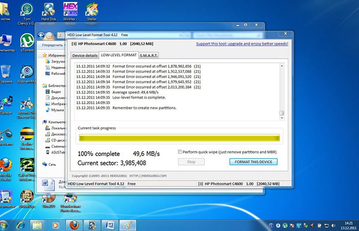The width and height of the screenshot is (359, 231).
Task: Switch to Firefox in the taskbar
Action: (74, 225)
